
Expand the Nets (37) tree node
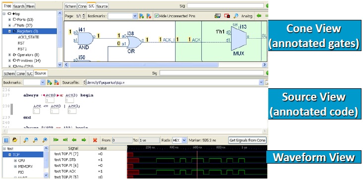point(9,25)
